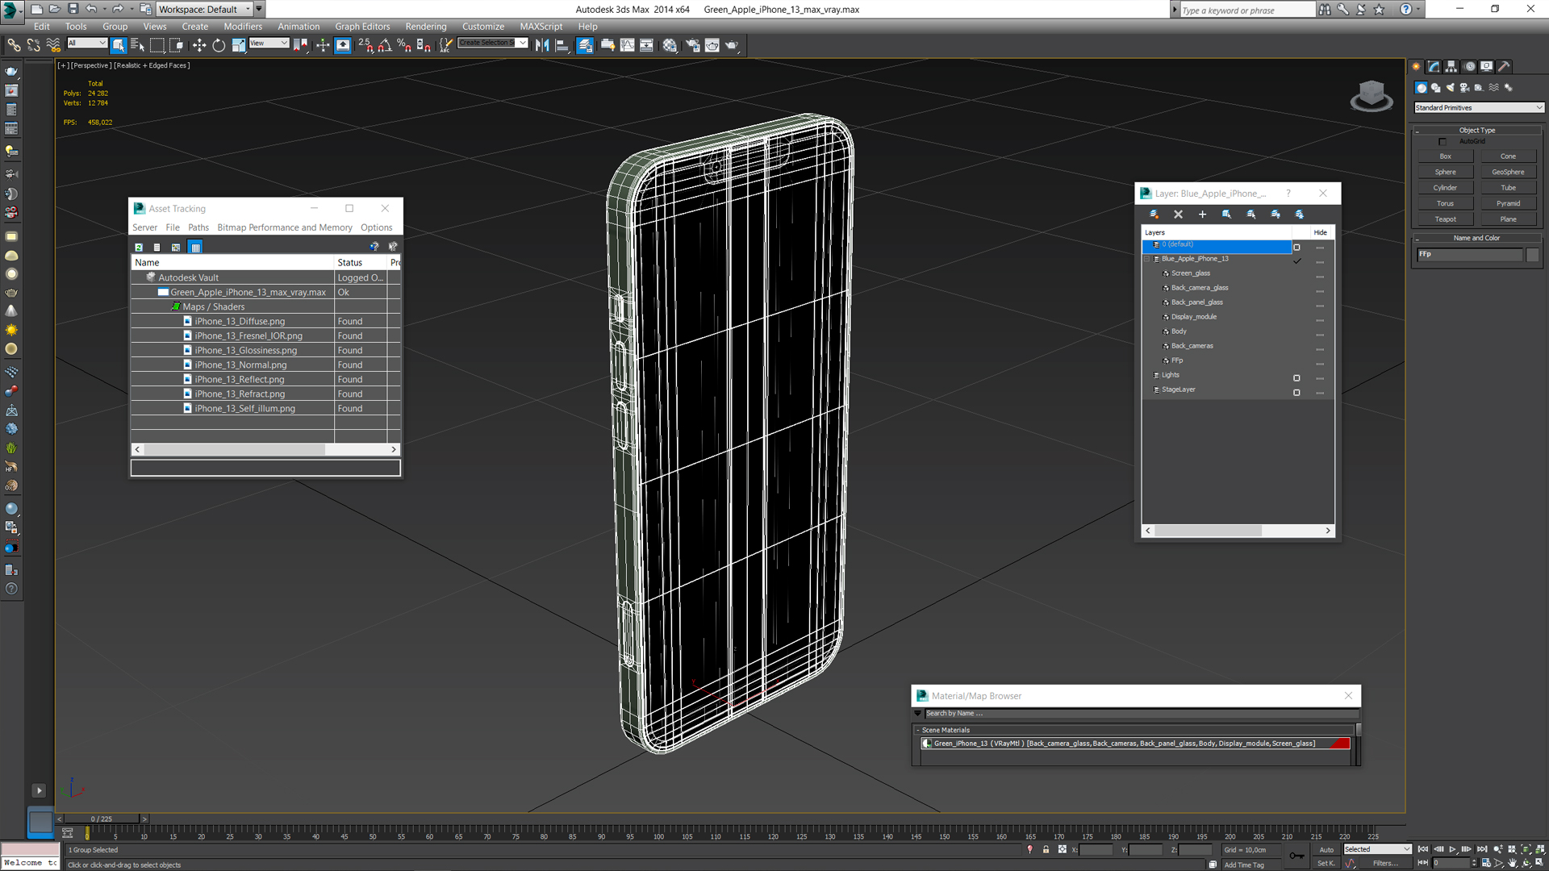Toggle Blue_Apple_iPhone_13 layer checkmark
This screenshot has width=1549, height=871.
point(1296,260)
